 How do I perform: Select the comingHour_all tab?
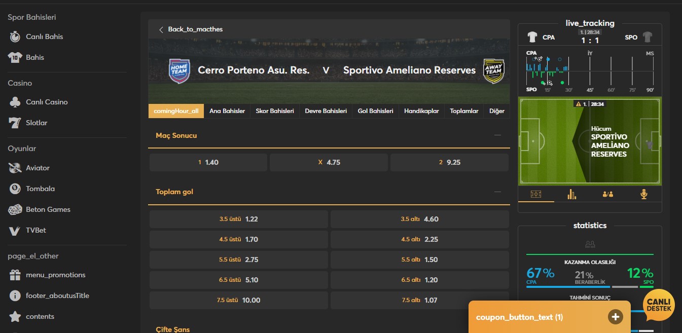click(176, 111)
